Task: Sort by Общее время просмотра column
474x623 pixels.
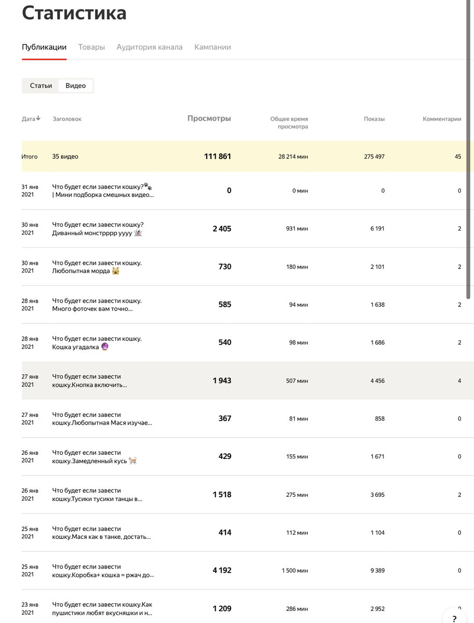Action: [x=289, y=123]
